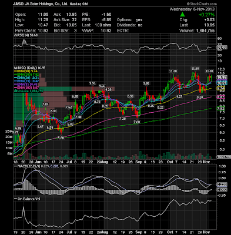Click the 'Wednesday 6-Nov-2013' date label
Screen dimensions: 231x235
(192, 9)
